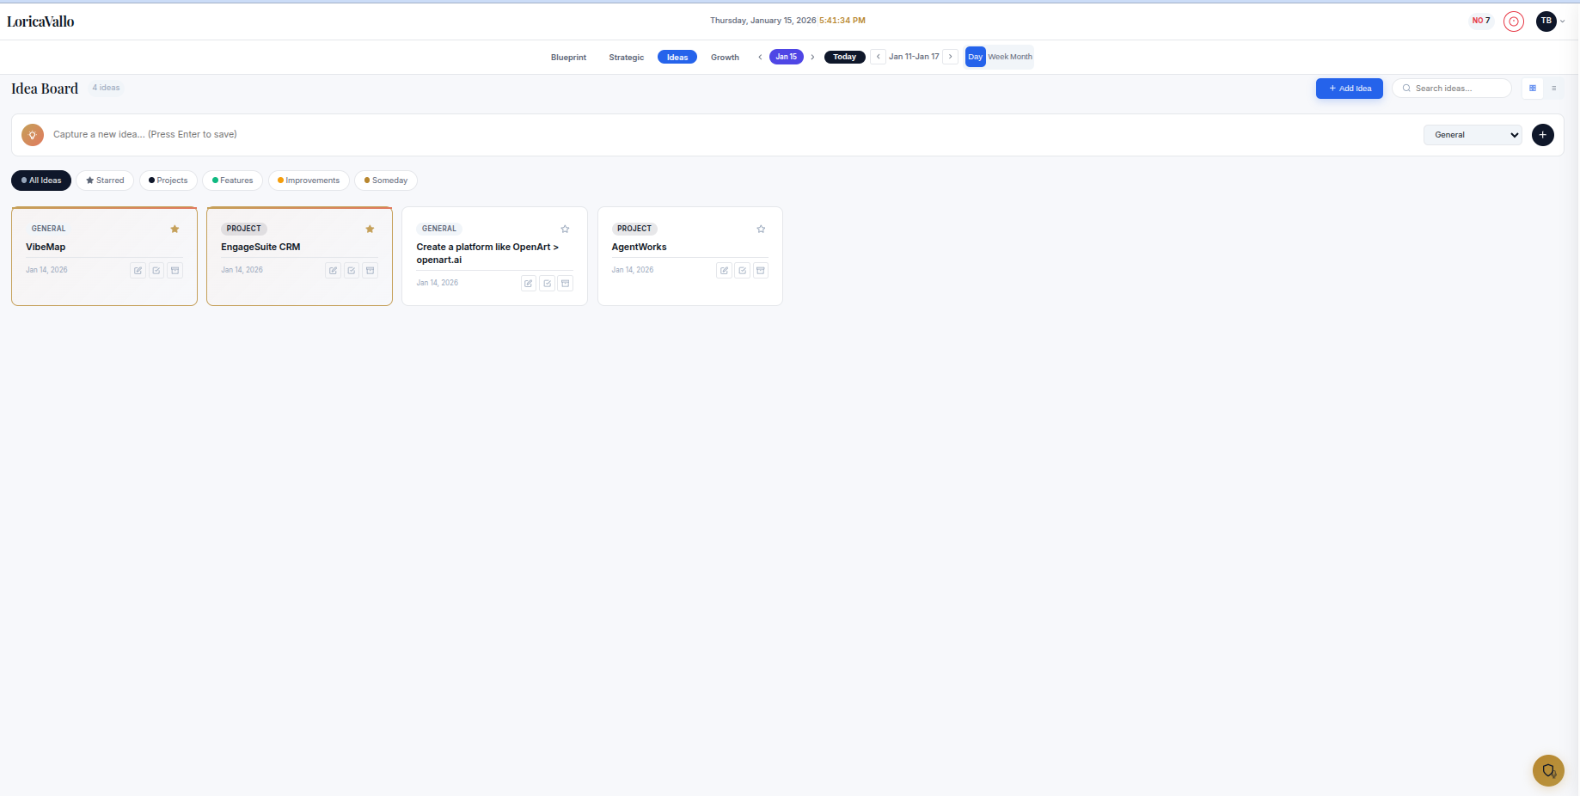
Task: Open the search ideas magnifier icon
Action: (x=1405, y=88)
